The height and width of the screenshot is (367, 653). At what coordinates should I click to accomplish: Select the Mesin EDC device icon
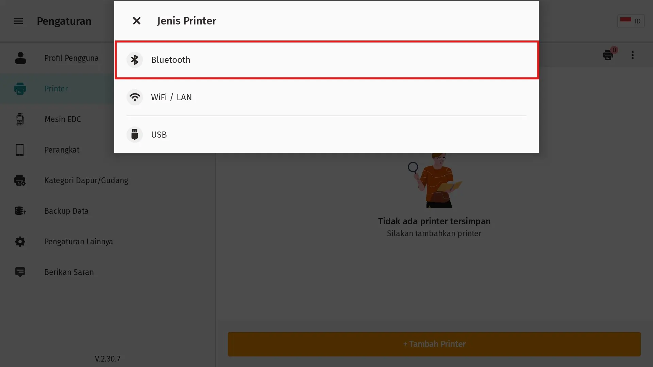point(20,119)
